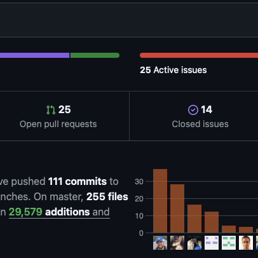Click the open pull requests icon
Screen dimensions: 258x258
coord(51,110)
